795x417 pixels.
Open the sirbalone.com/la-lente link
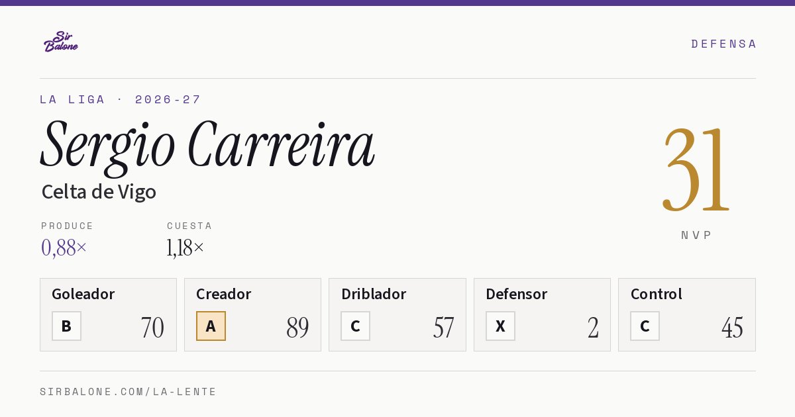[x=128, y=392]
